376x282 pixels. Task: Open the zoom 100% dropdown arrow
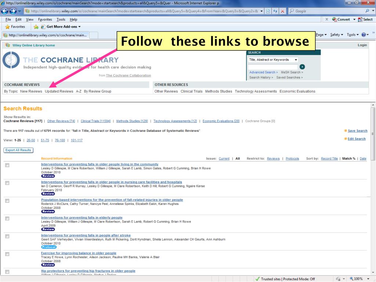pos(368,279)
